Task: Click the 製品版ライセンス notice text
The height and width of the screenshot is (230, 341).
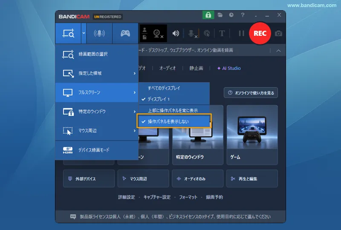Action: pyautogui.click(x=175, y=216)
